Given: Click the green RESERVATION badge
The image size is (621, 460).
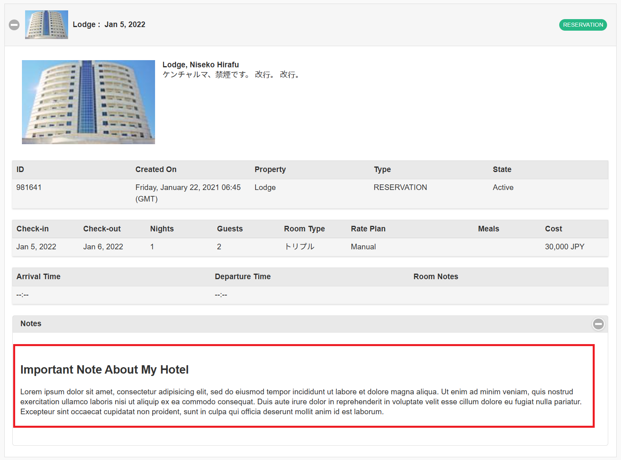Looking at the screenshot, I should [583, 25].
